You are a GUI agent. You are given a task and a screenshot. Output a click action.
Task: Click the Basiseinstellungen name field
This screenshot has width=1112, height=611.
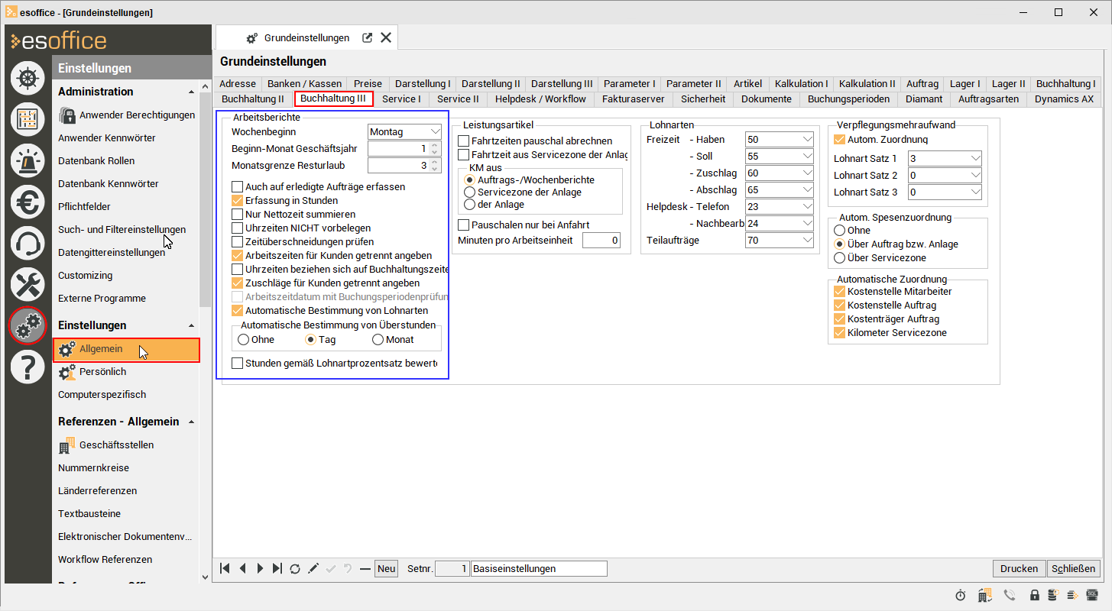(x=540, y=568)
